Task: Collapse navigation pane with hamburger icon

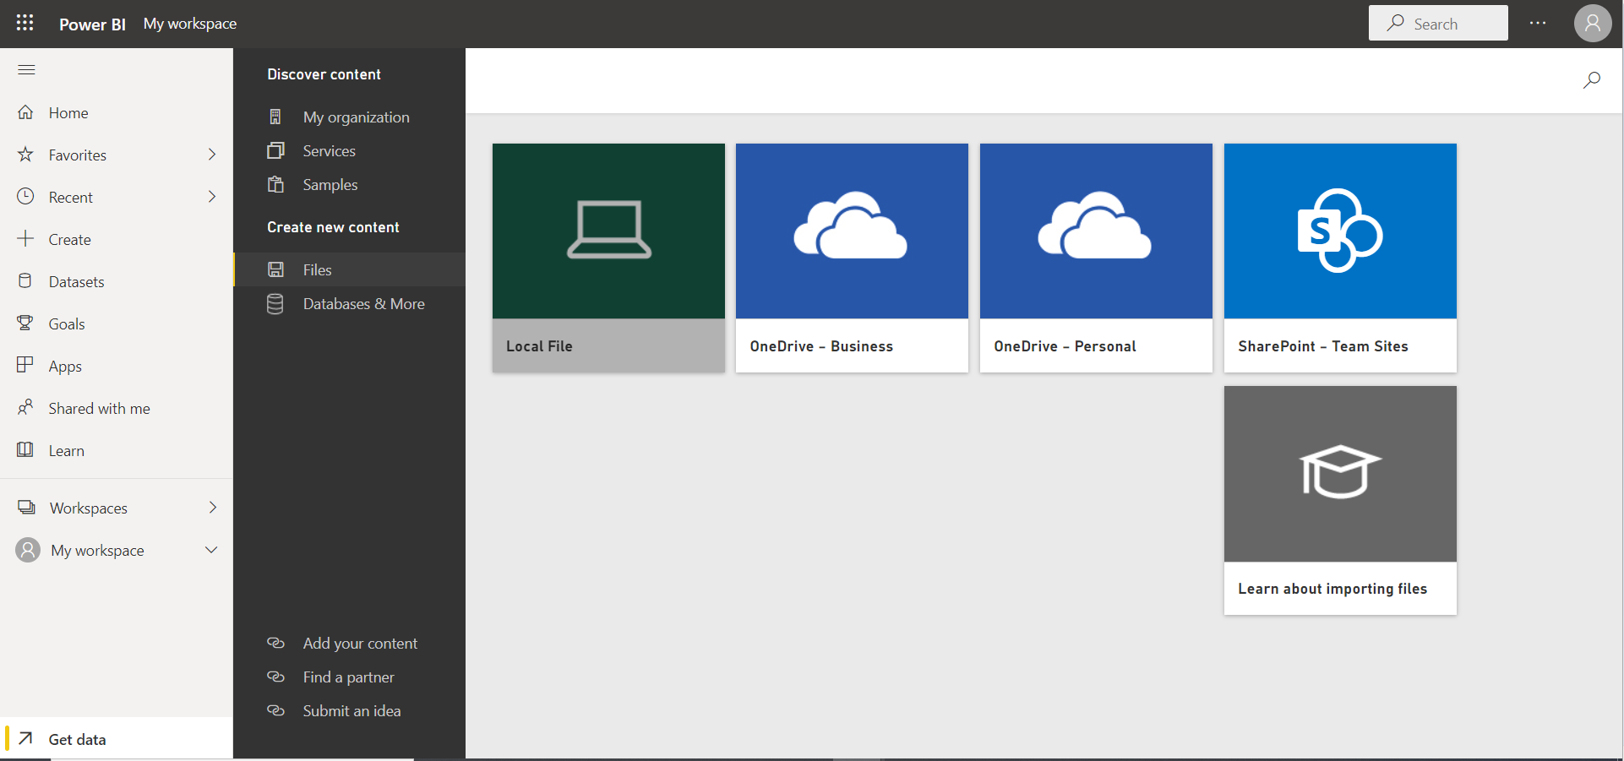Action: click(x=26, y=69)
